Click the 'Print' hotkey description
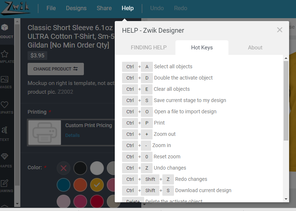296x211 pixels. 159,123
